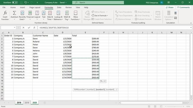Viewport: 193px width, 108px height.
Task: Expand the Name Box dropdown
Action: [14, 28]
